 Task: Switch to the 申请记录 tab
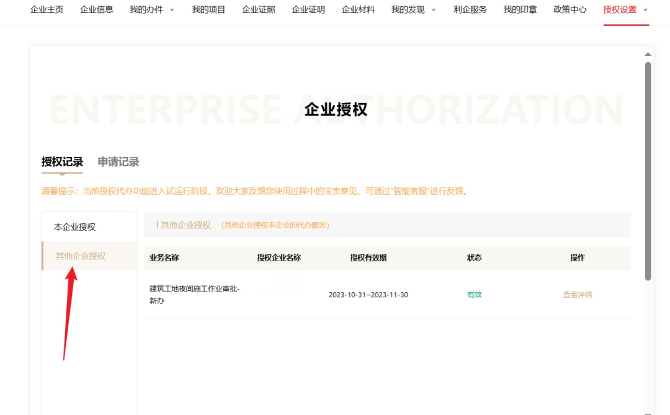pos(118,162)
